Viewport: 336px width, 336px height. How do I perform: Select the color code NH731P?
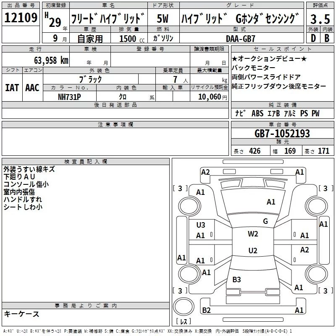(x=69, y=97)
